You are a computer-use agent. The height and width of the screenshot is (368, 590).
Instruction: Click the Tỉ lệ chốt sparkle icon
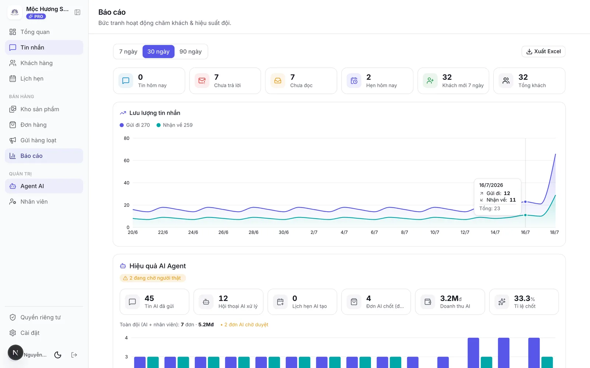pos(502,302)
